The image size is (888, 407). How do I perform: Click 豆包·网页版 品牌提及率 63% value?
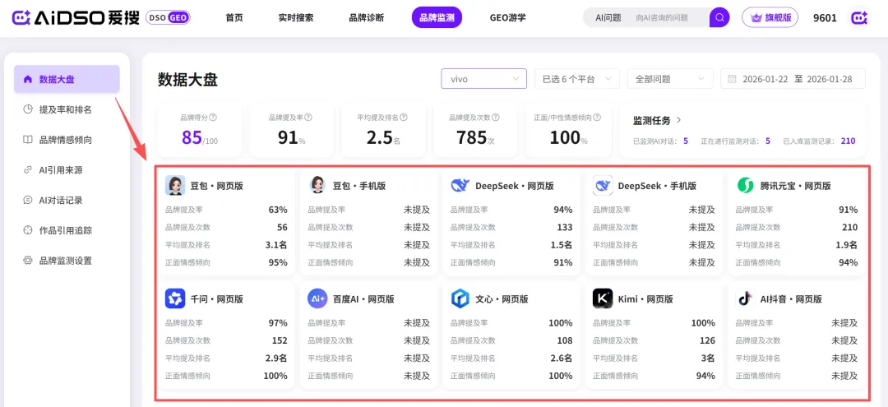click(x=278, y=210)
